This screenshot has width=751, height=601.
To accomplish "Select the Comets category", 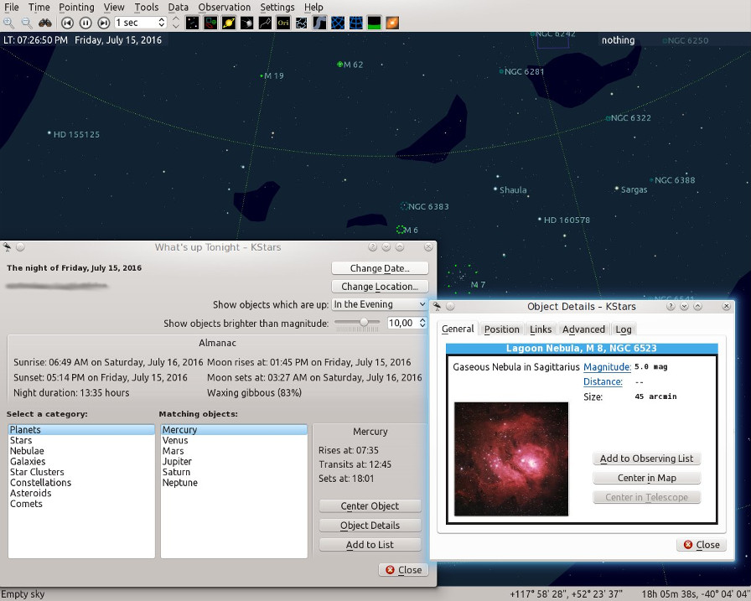I will coord(81,503).
